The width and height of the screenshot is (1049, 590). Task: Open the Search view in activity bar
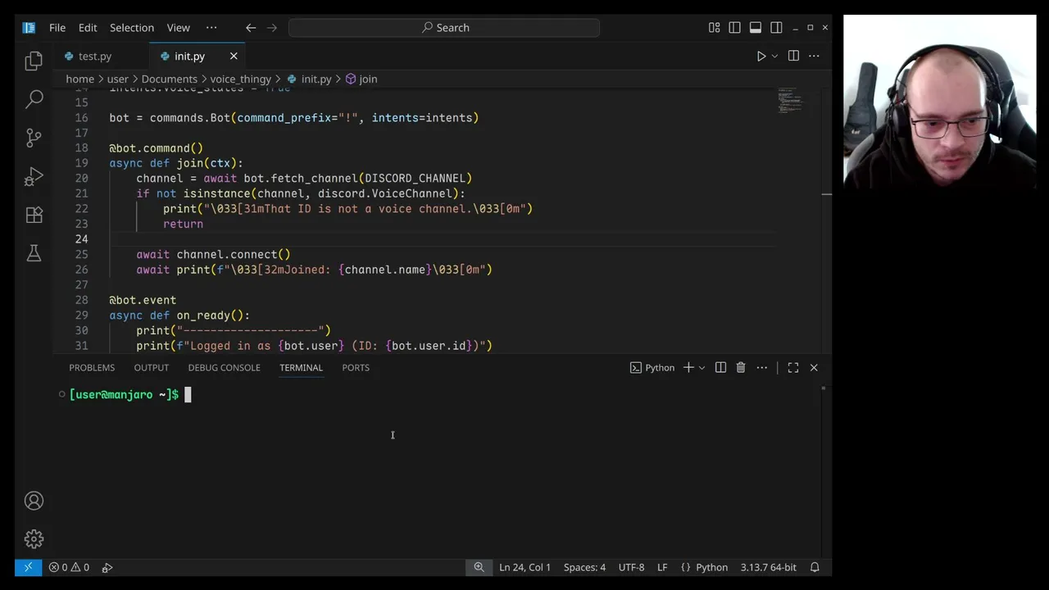[x=34, y=99]
